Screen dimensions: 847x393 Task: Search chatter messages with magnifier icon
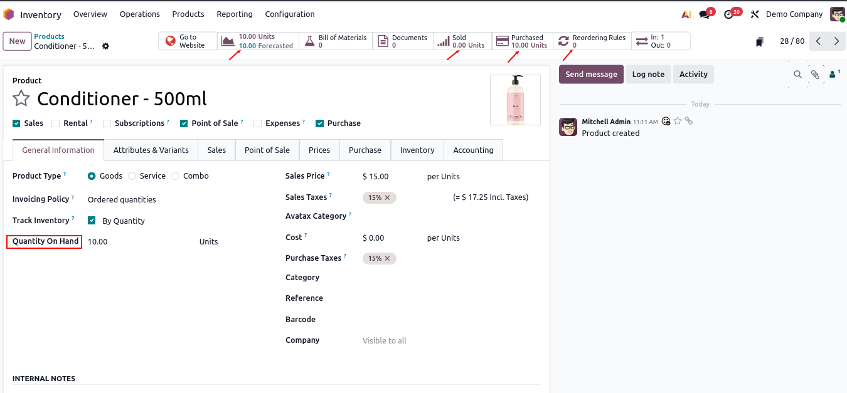click(x=797, y=75)
